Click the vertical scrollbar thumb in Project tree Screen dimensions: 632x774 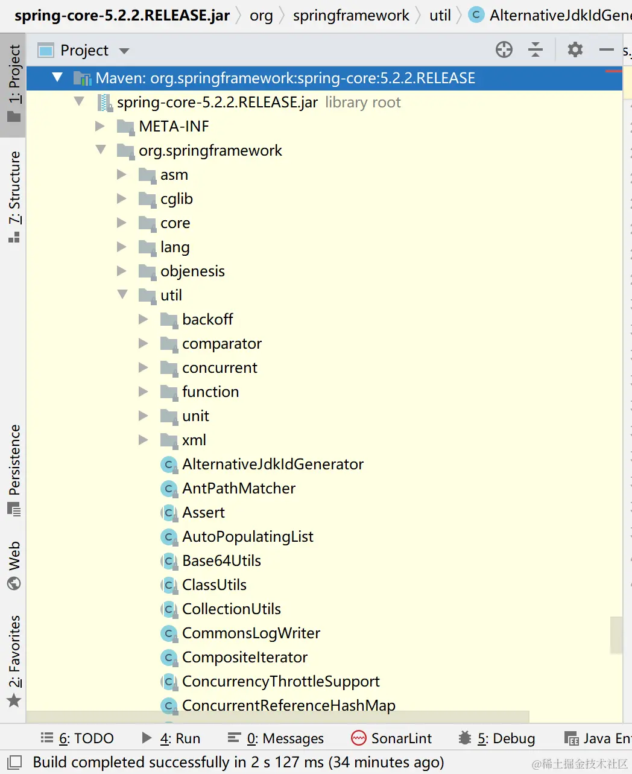(x=616, y=635)
